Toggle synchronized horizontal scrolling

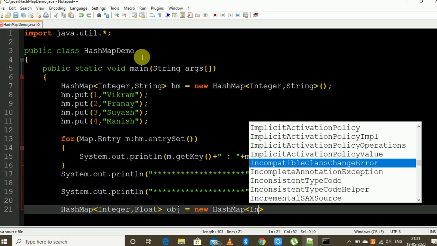(142, 15)
